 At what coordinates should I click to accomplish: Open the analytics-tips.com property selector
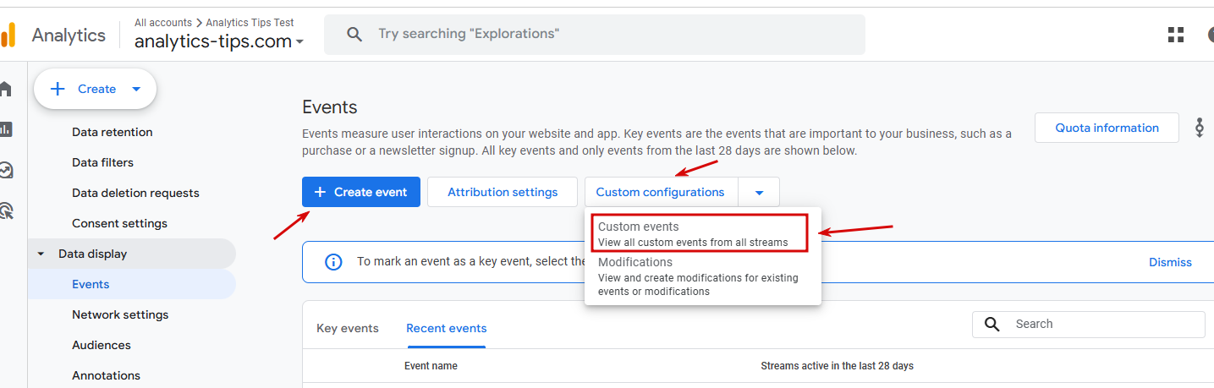(218, 41)
